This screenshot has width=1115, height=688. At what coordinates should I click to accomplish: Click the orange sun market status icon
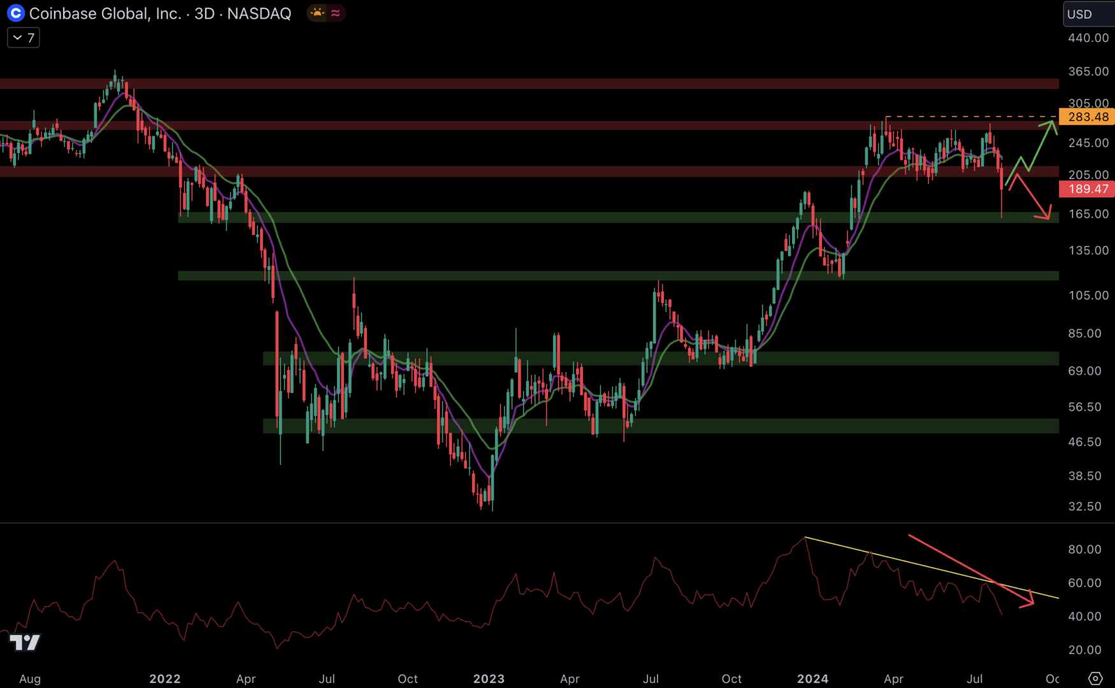(x=317, y=13)
